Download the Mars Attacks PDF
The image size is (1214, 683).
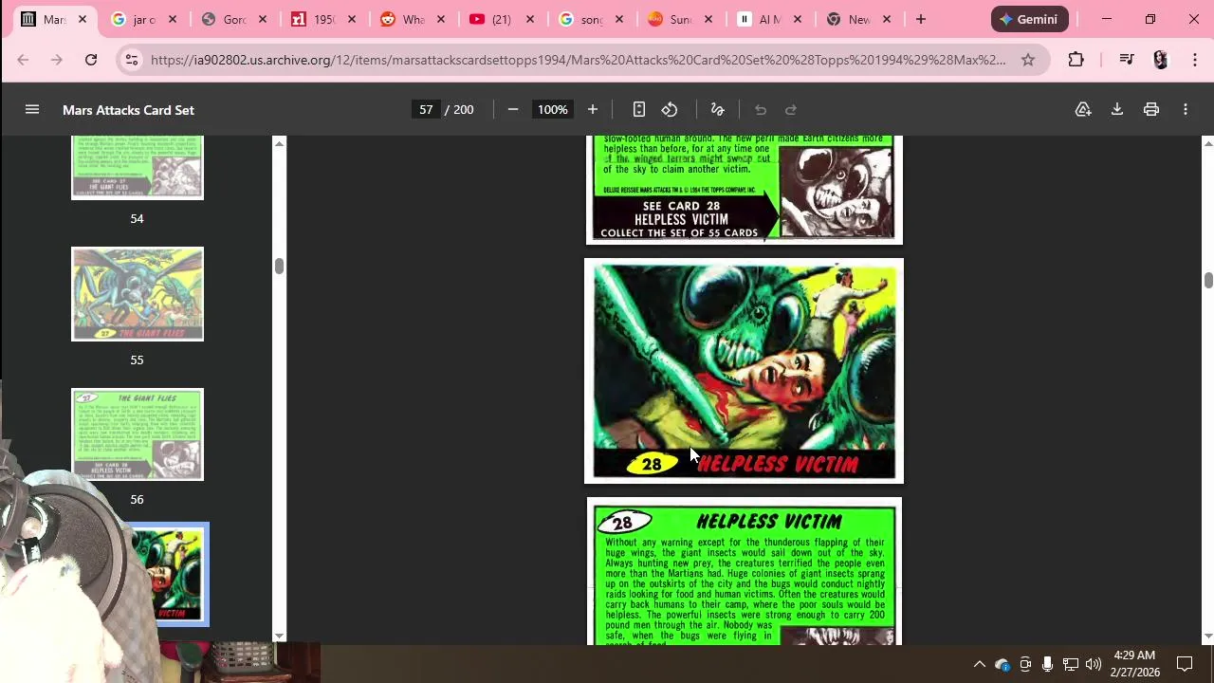[1117, 110]
